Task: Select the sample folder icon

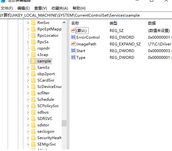Action: click(33, 61)
